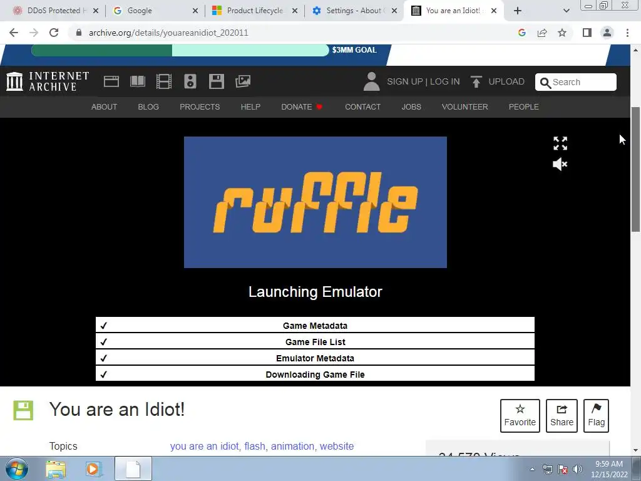Open the Video film strip icon

pyautogui.click(x=164, y=81)
